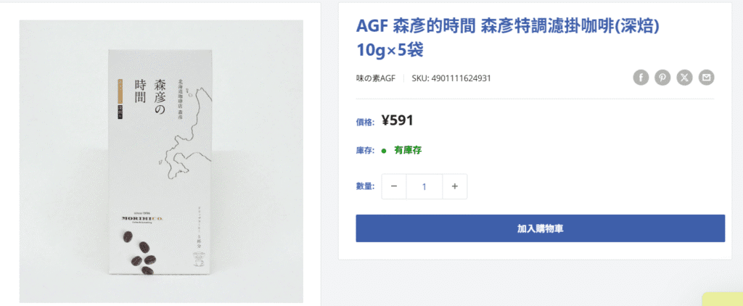Click the 數量 label
Screen dimensions: 743x306
click(366, 186)
